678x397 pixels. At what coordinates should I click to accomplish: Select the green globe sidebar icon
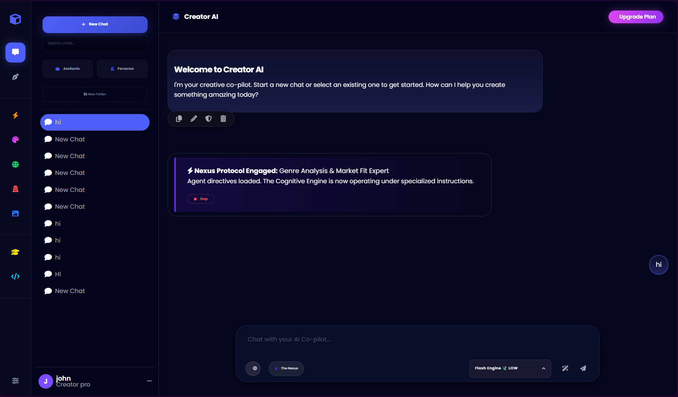(x=15, y=164)
